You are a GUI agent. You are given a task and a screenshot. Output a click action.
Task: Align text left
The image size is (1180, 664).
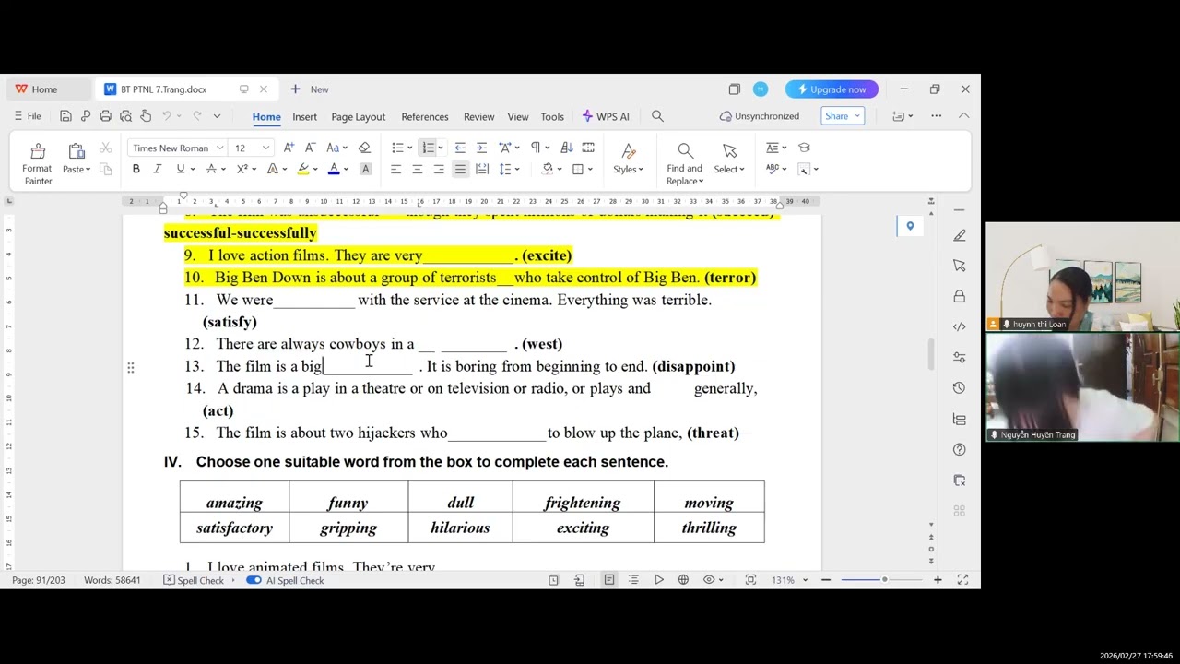pos(395,169)
